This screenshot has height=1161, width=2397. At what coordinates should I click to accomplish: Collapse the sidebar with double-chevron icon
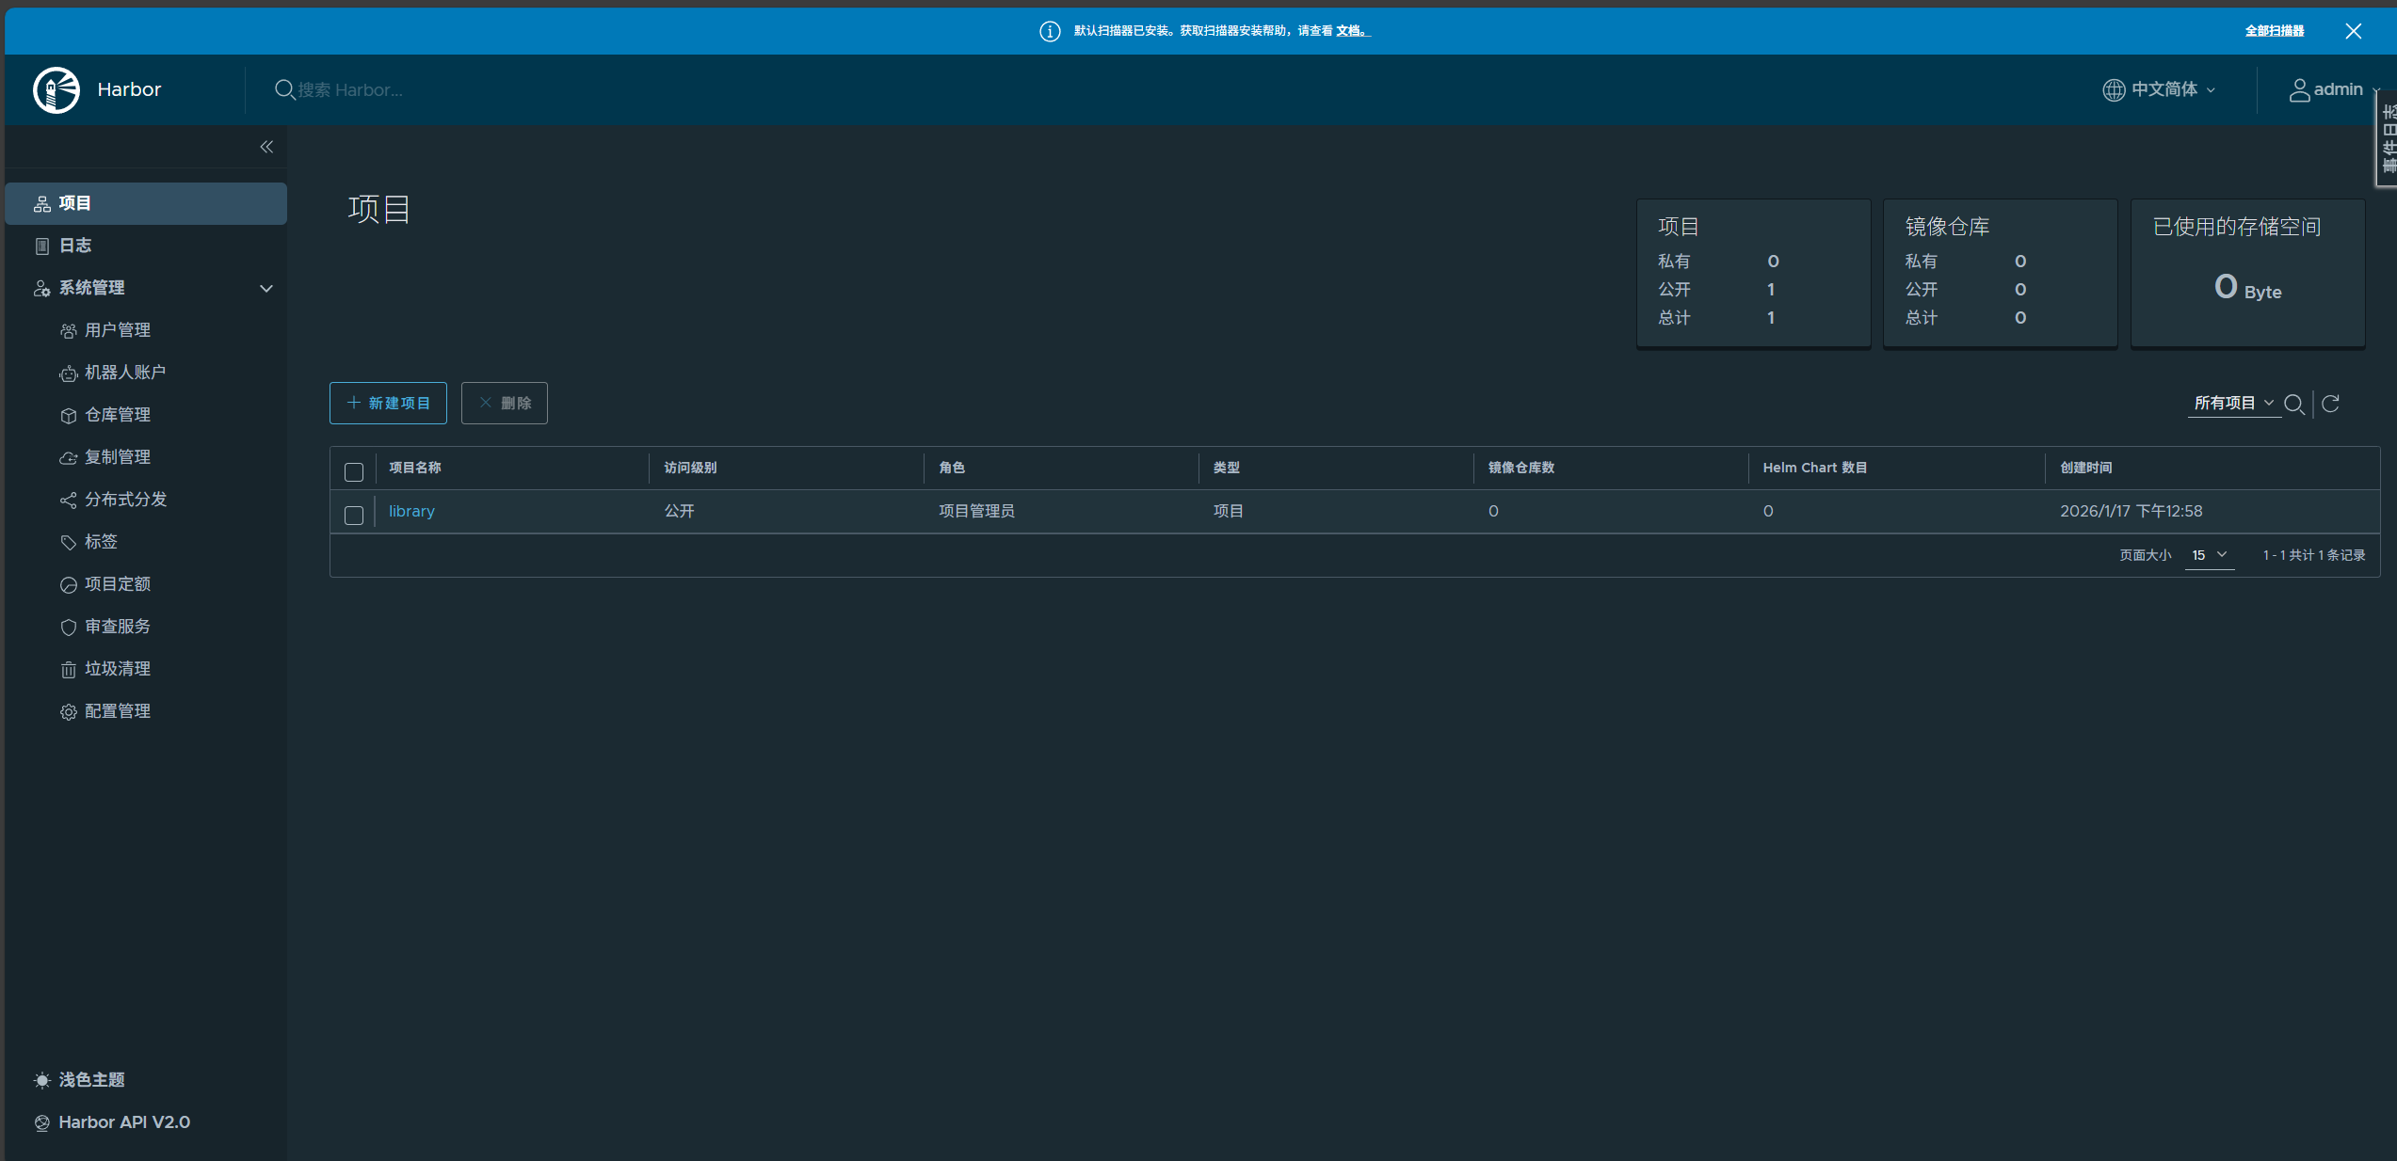[x=266, y=147]
